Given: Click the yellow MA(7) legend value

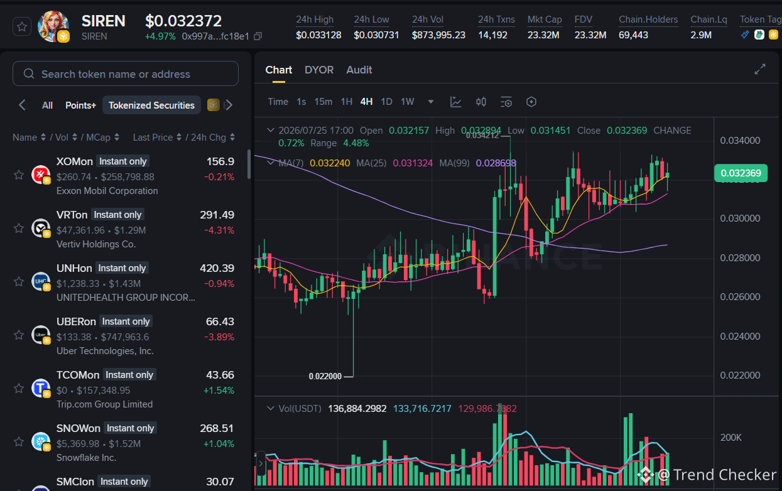Looking at the screenshot, I should click(x=330, y=163).
